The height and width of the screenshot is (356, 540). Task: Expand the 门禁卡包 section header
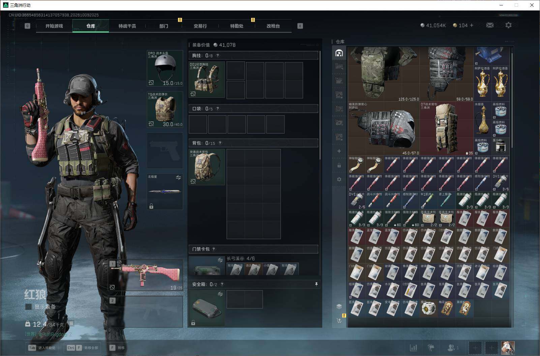pos(253,249)
